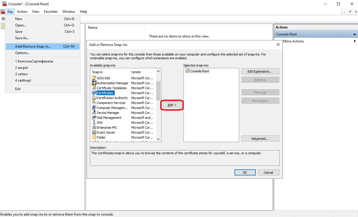Choose Add/Remove Snap-in from File menu
Image resolution: width=358 pixels, height=217 pixels.
(33, 46)
